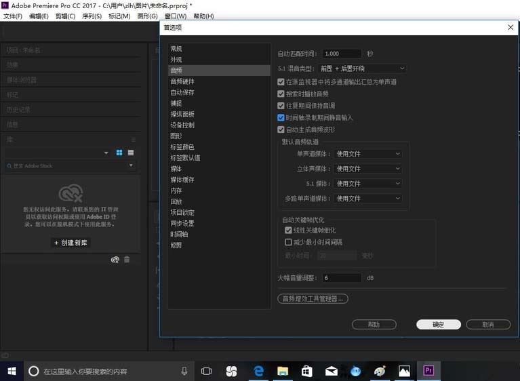Close the 首选项 dialog
Viewport: 520px width, 381px height.
point(511,27)
